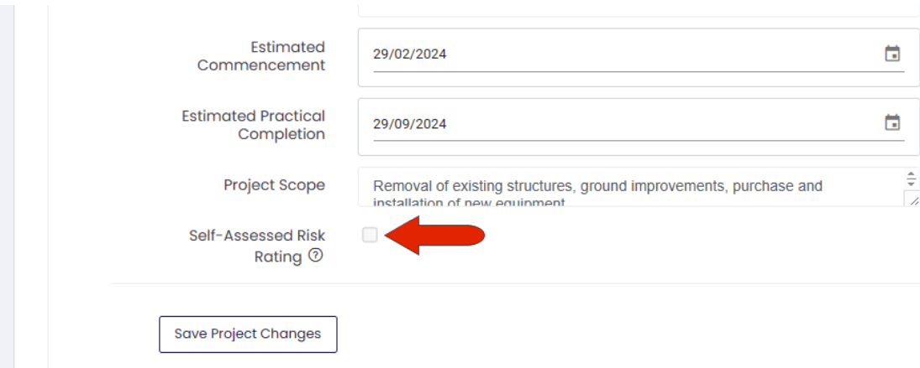Click the Estimated Practical Completion label
Screen dimensions: 920x368
pyautogui.click(x=254, y=125)
